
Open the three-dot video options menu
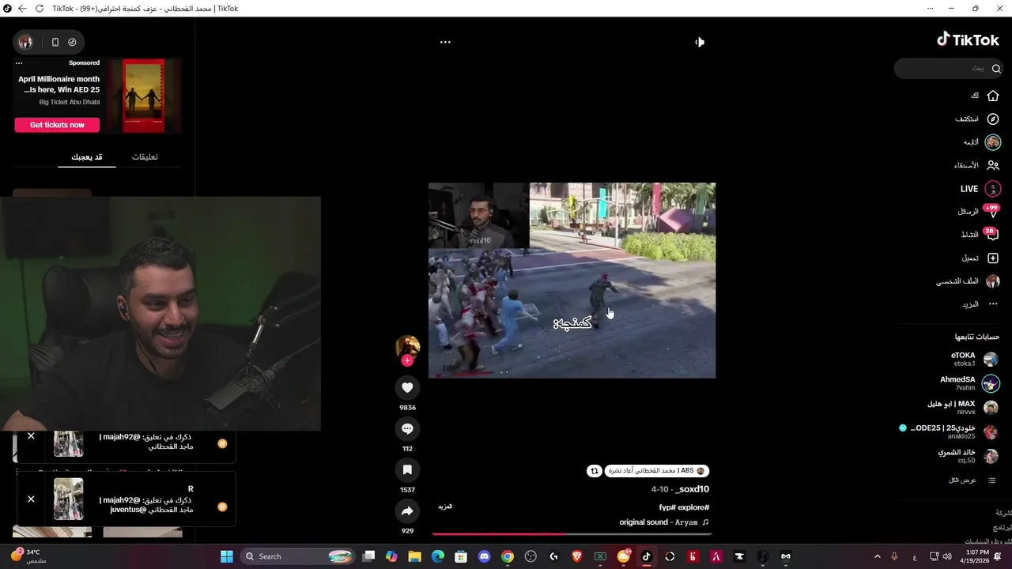point(445,42)
